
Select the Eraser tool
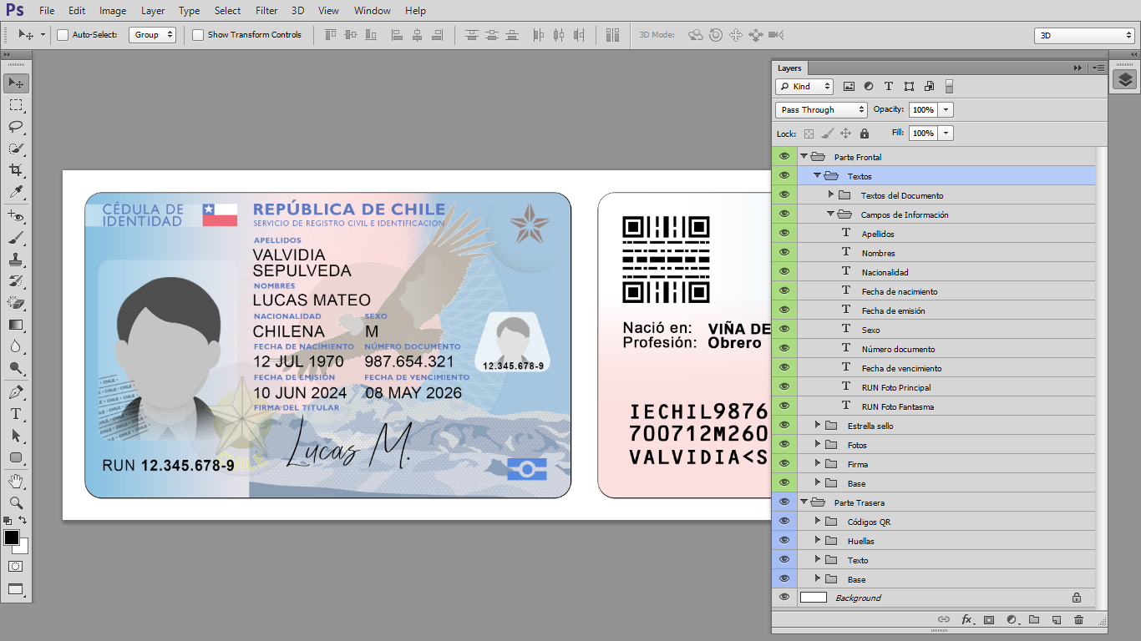coord(16,303)
